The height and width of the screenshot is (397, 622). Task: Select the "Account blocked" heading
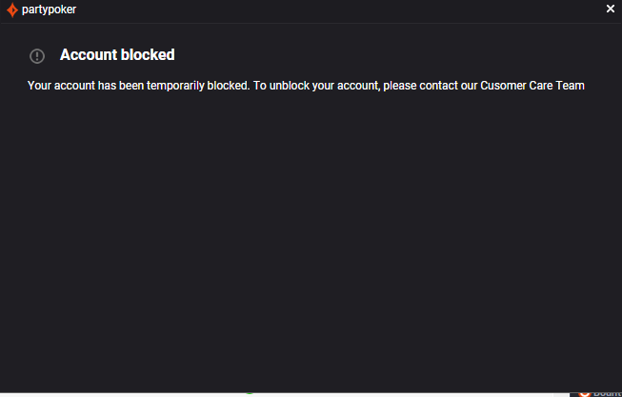click(117, 55)
